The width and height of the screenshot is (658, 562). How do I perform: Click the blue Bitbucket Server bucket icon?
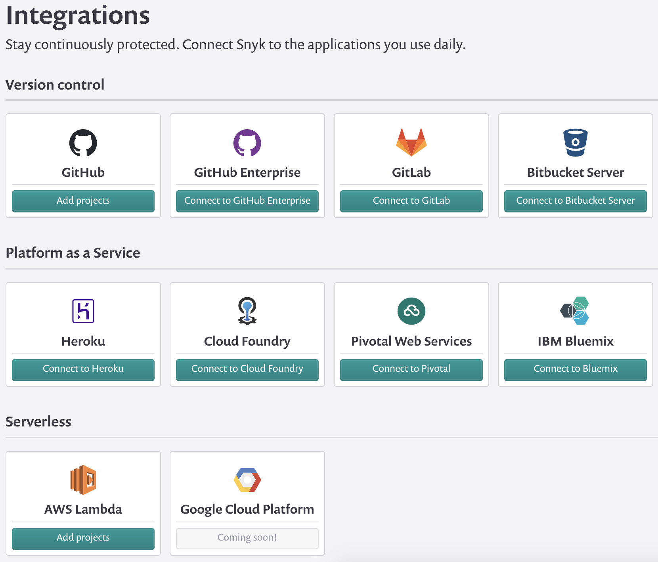coord(575,143)
